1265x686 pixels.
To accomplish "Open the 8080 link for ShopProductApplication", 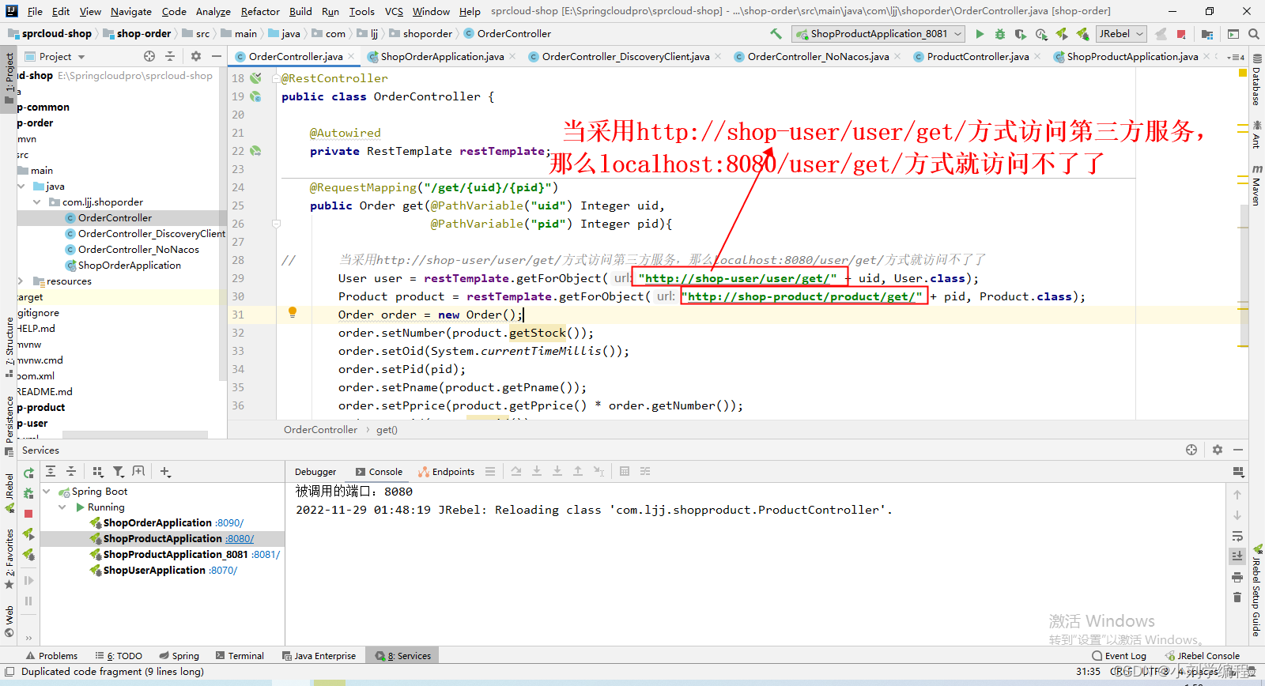I will (x=240, y=539).
